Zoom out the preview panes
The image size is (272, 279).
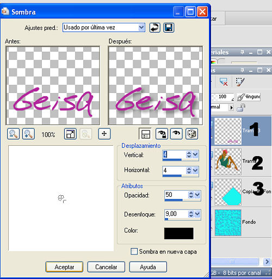tap(13, 134)
